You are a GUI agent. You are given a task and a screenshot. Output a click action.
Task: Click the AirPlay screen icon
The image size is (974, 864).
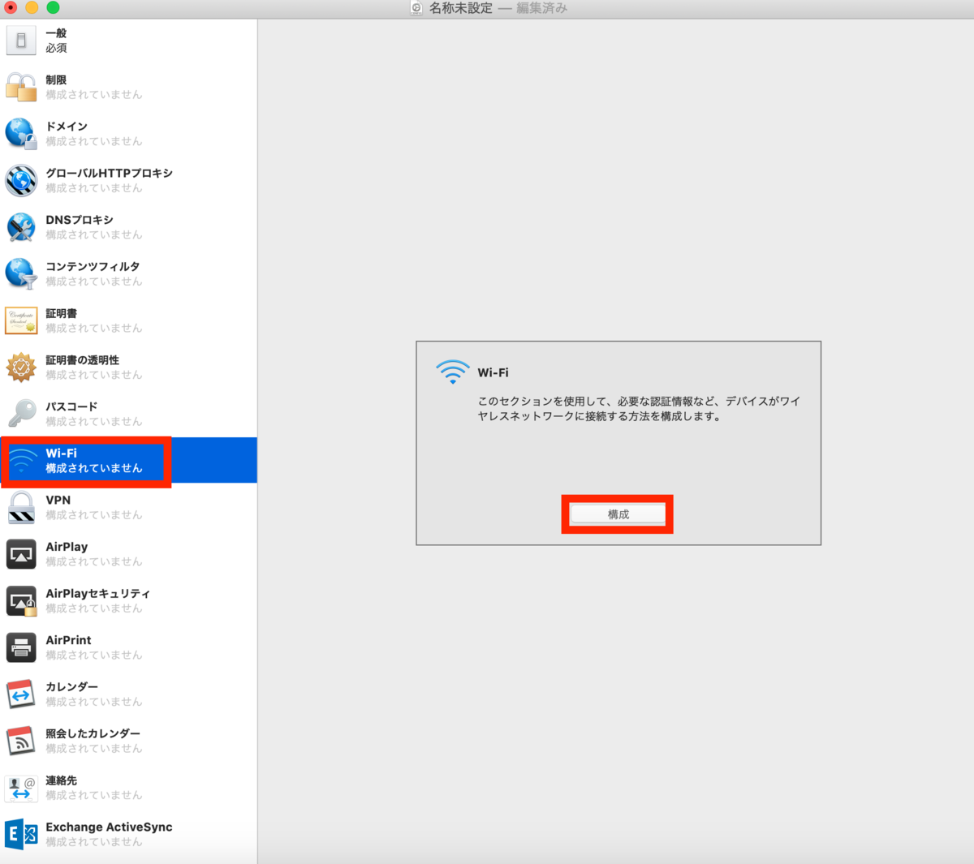point(21,554)
